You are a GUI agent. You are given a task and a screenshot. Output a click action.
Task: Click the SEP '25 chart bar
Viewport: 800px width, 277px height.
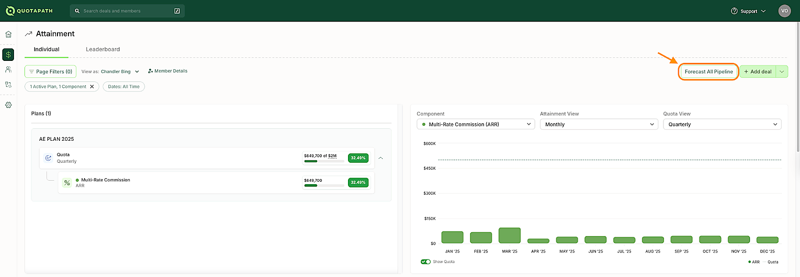(681, 240)
